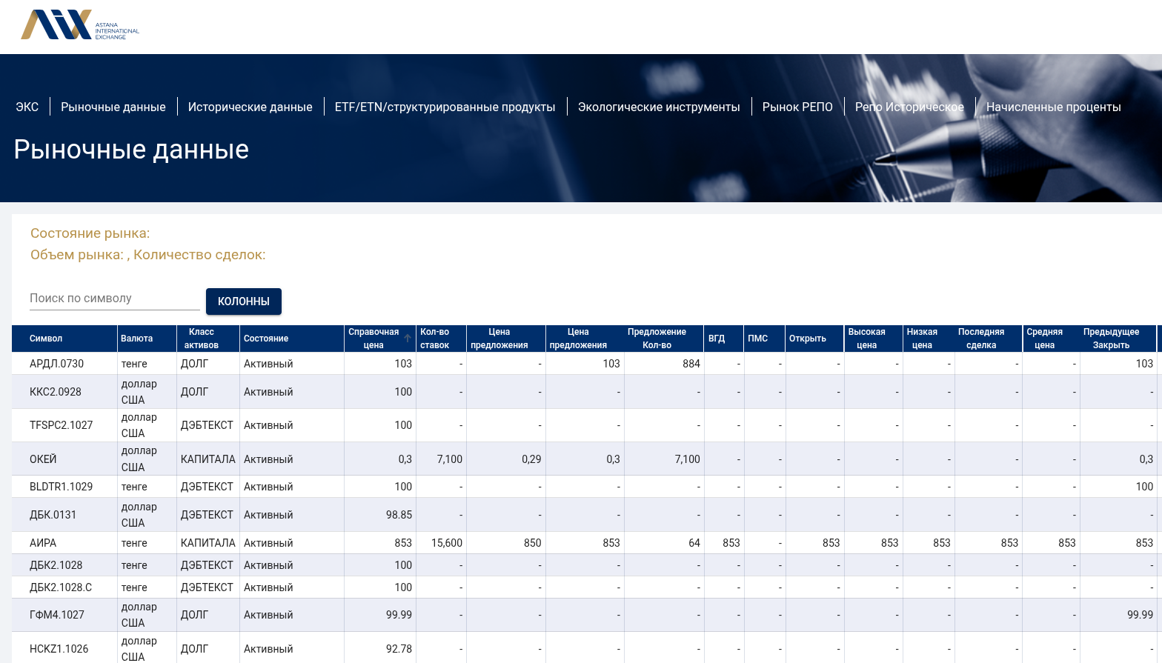Click reference price 98.85 in ДБК.0131 row
The height and width of the screenshot is (663, 1162).
(399, 515)
